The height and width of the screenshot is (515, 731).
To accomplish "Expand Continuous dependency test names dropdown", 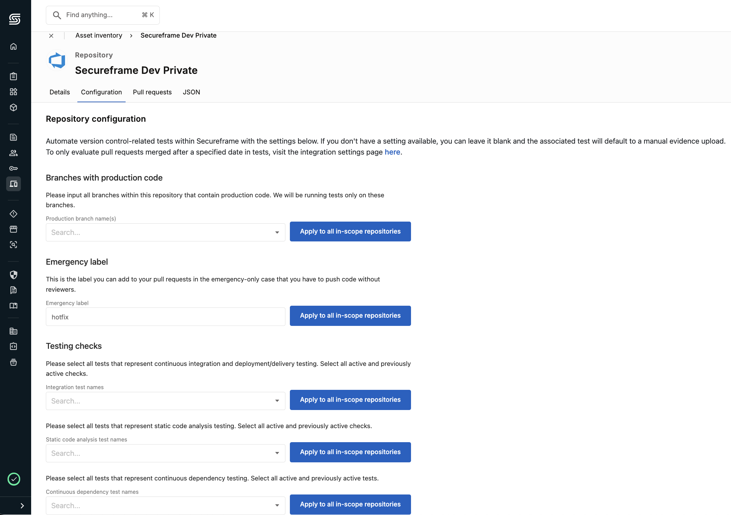I will click(166, 505).
